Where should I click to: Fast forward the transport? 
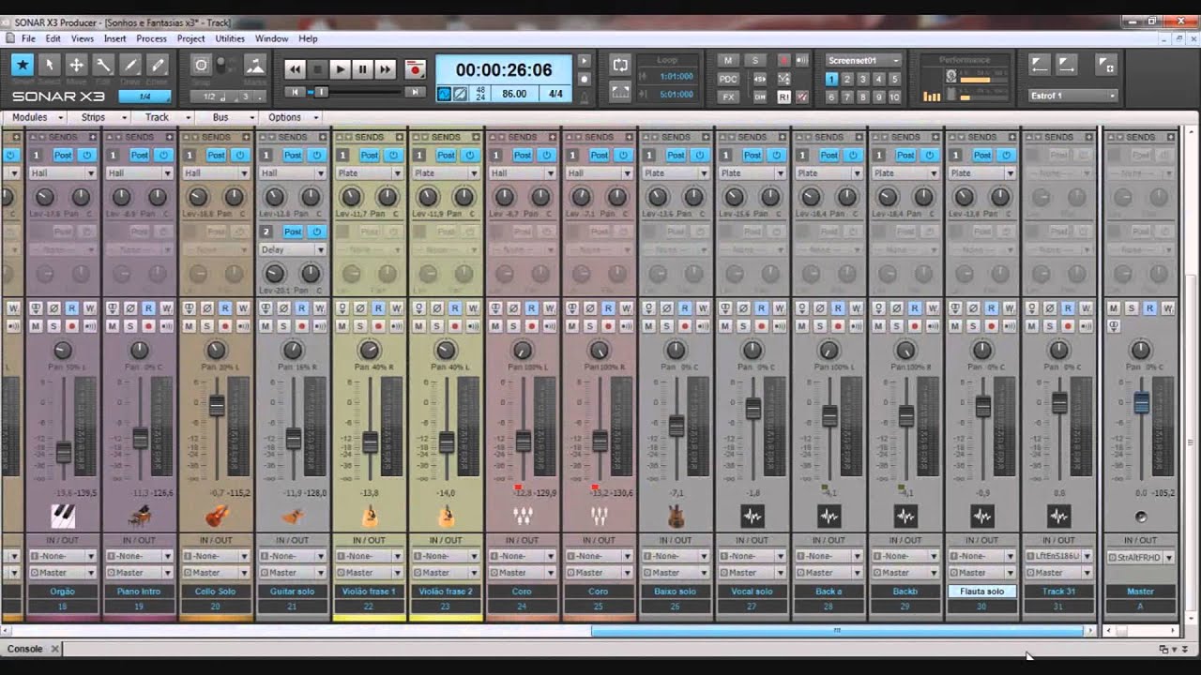(385, 69)
